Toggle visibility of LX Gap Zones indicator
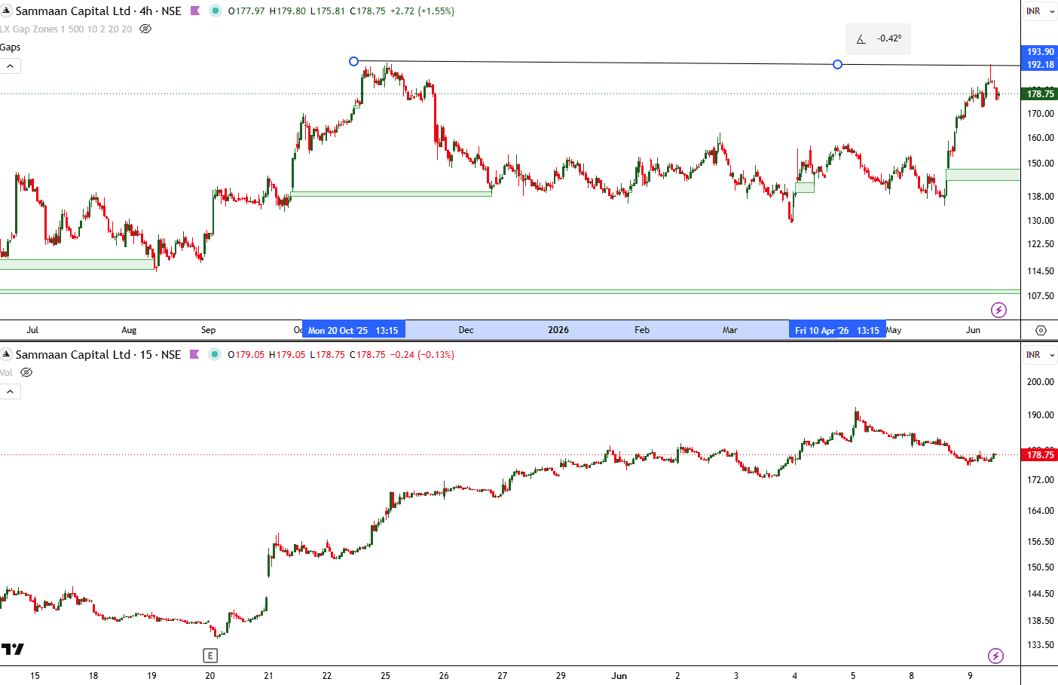Viewport: 1058px width, 685px height. coord(145,29)
